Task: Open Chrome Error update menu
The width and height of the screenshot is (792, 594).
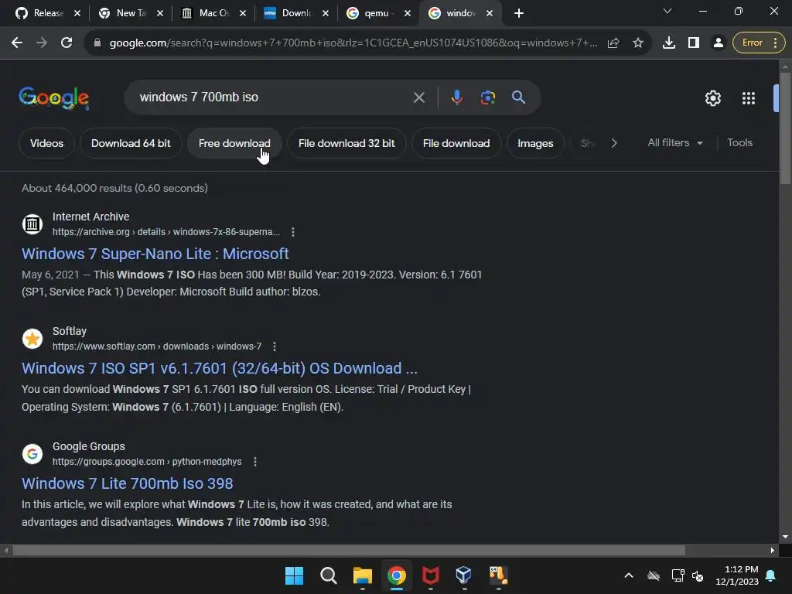Action: 759,43
